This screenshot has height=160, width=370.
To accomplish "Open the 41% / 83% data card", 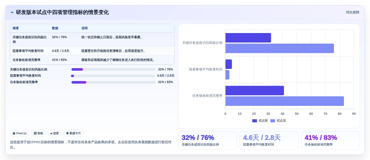I will 331,140.
